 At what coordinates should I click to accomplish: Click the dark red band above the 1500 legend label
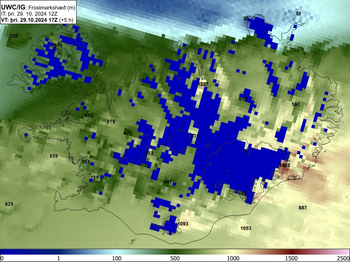[x=292, y=252]
